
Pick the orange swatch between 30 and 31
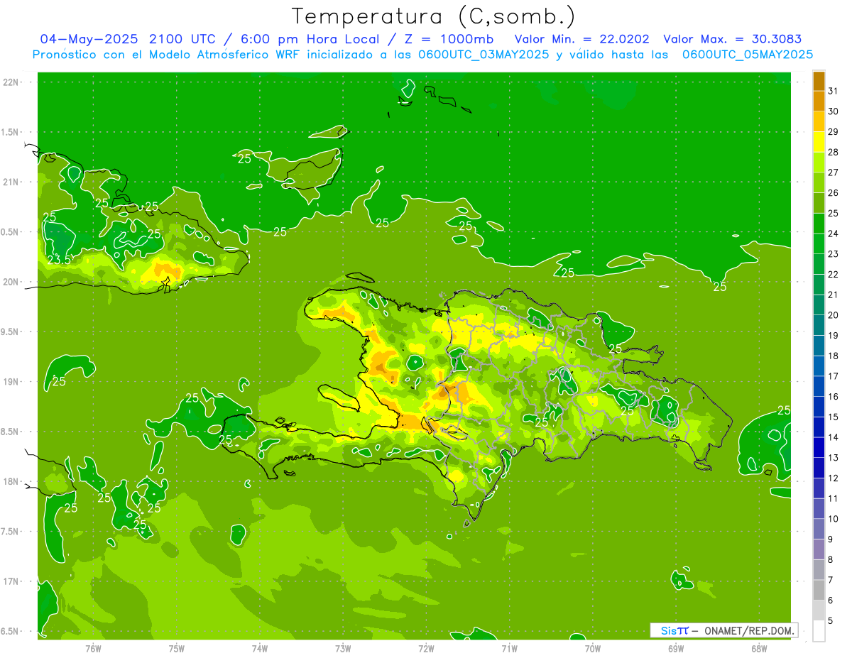coord(819,102)
